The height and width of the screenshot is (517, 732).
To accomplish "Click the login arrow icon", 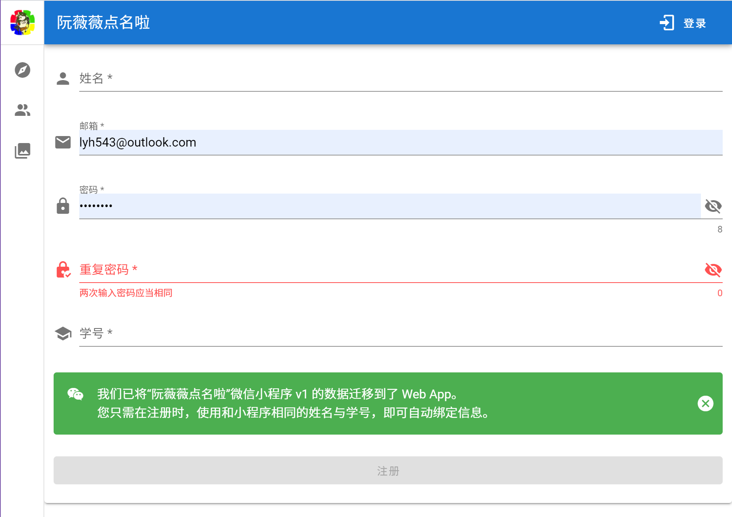I will tap(667, 23).
